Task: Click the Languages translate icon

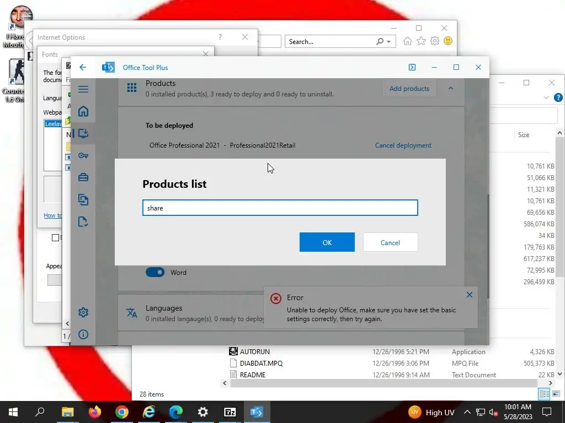Action: click(x=131, y=313)
